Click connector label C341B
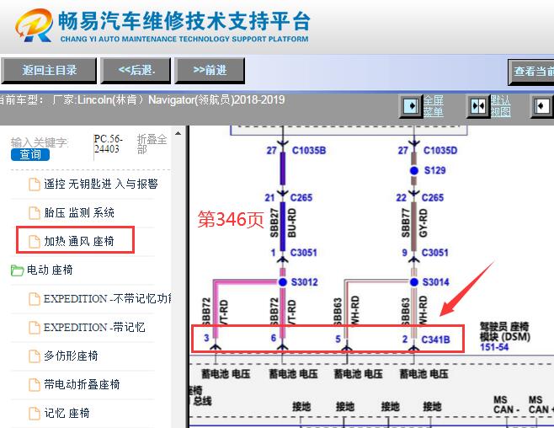The height and width of the screenshot is (428, 554). (x=435, y=340)
